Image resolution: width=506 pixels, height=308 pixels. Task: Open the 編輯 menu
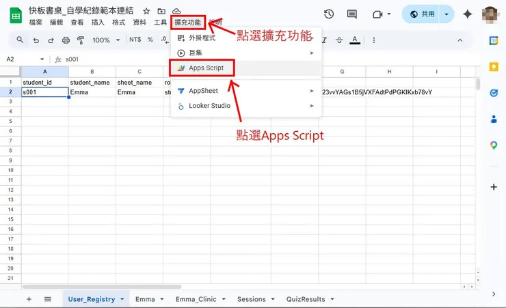(x=57, y=23)
